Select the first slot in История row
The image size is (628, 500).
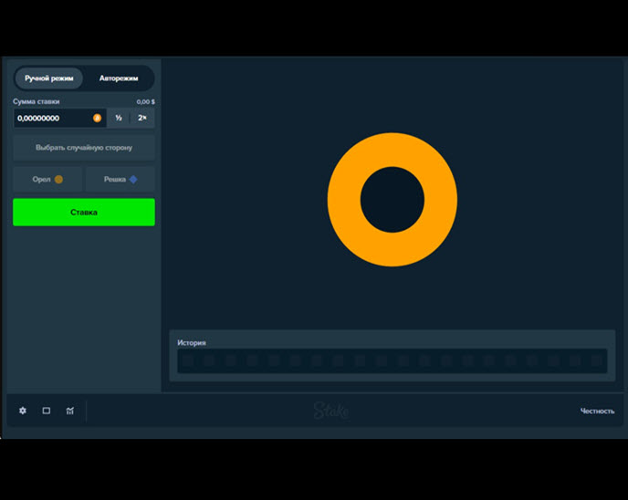187,361
